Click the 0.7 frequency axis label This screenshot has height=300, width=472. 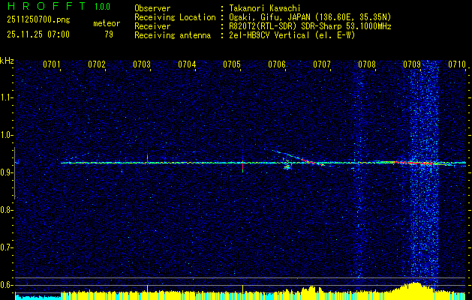coord(6,247)
